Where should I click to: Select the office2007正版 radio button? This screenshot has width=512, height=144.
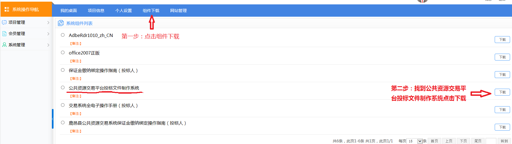[63, 53]
